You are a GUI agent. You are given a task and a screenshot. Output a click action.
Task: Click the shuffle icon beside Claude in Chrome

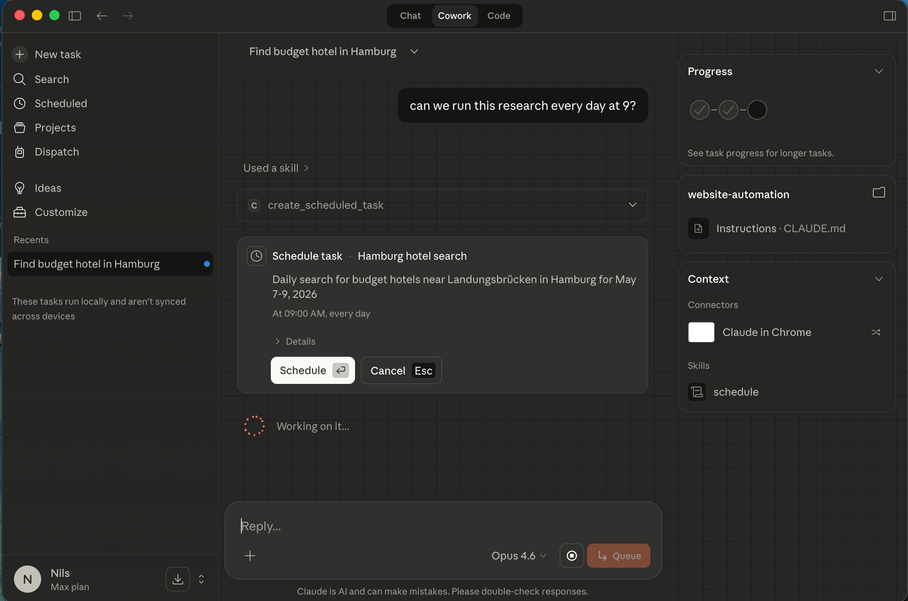(876, 332)
